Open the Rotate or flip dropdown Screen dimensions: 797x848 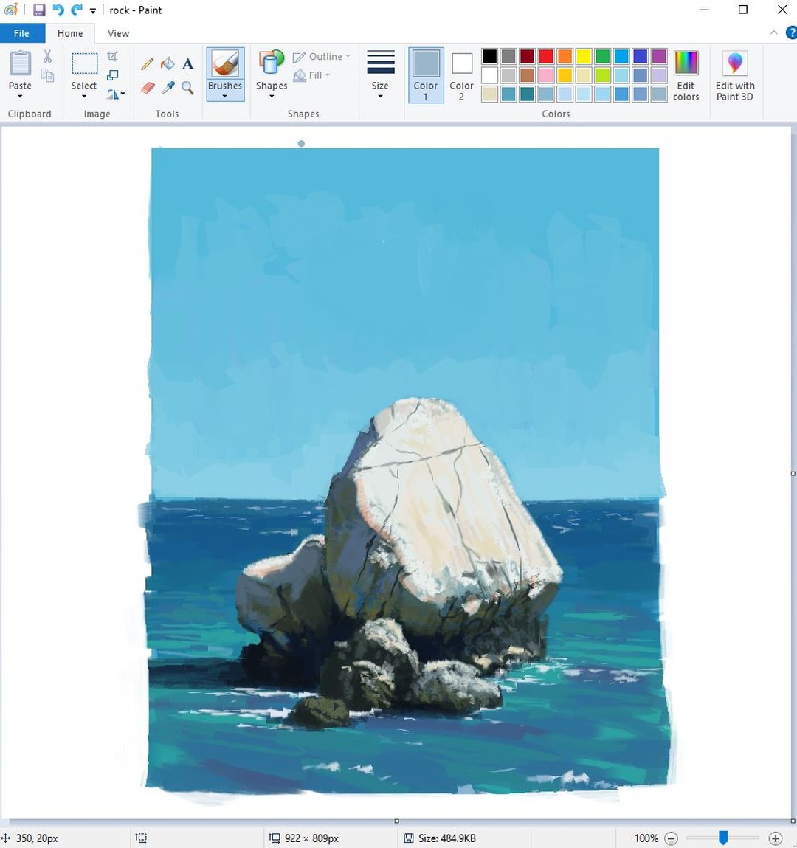[116, 94]
